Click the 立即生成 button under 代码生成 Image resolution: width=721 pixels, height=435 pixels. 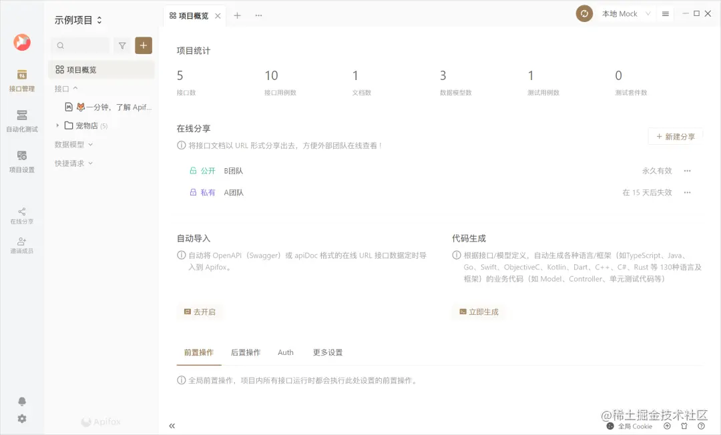pos(479,312)
